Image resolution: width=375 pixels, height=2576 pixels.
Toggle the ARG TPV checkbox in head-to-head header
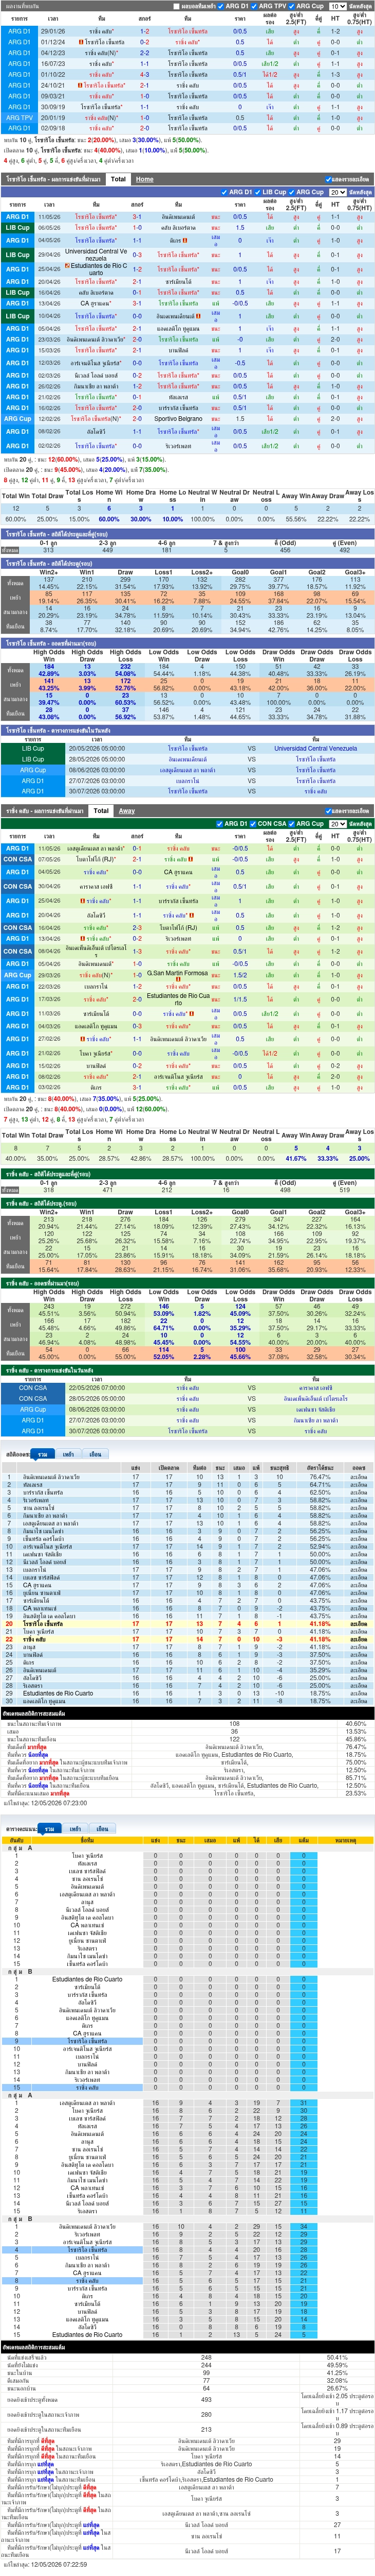255,6
